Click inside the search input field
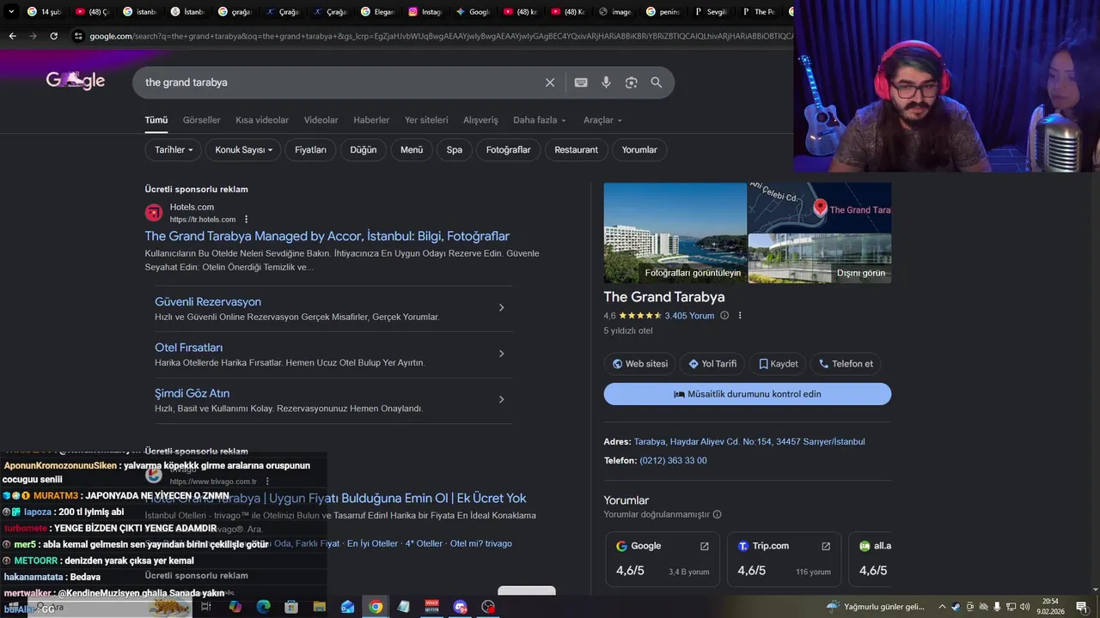Screen dimensions: 1100x618 point(339,82)
